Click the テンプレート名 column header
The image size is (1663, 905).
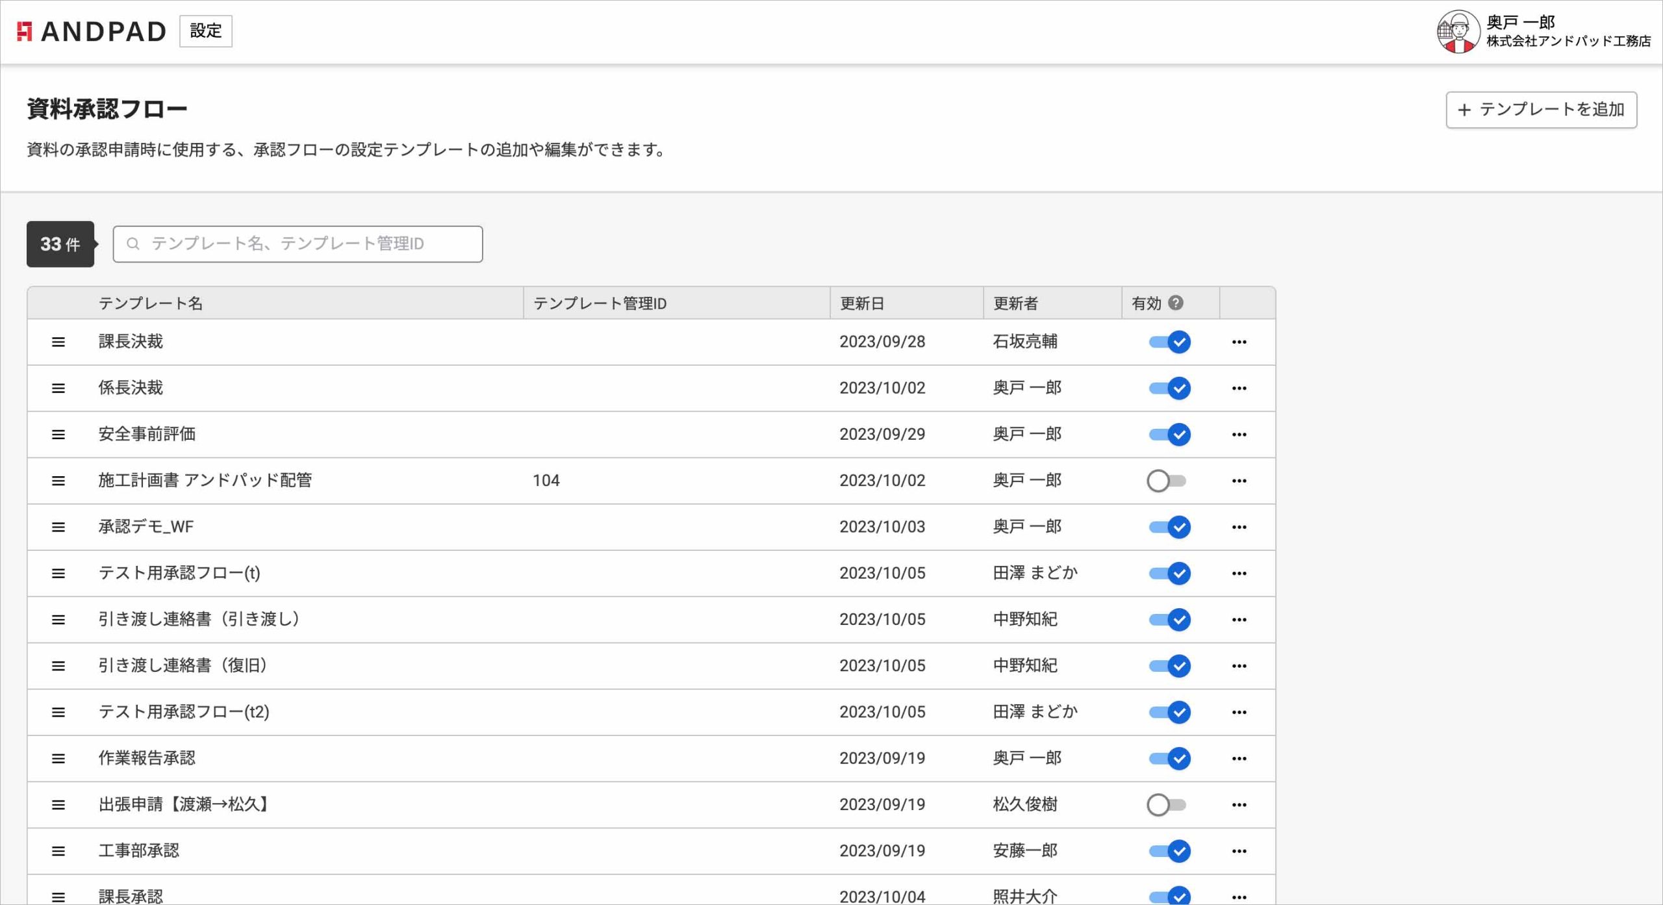click(x=151, y=303)
